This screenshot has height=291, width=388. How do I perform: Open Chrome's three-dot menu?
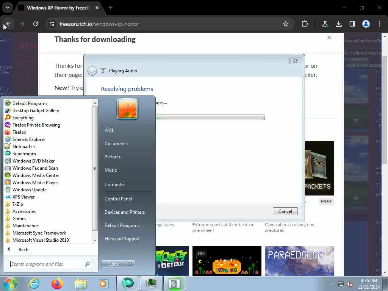tap(379, 24)
